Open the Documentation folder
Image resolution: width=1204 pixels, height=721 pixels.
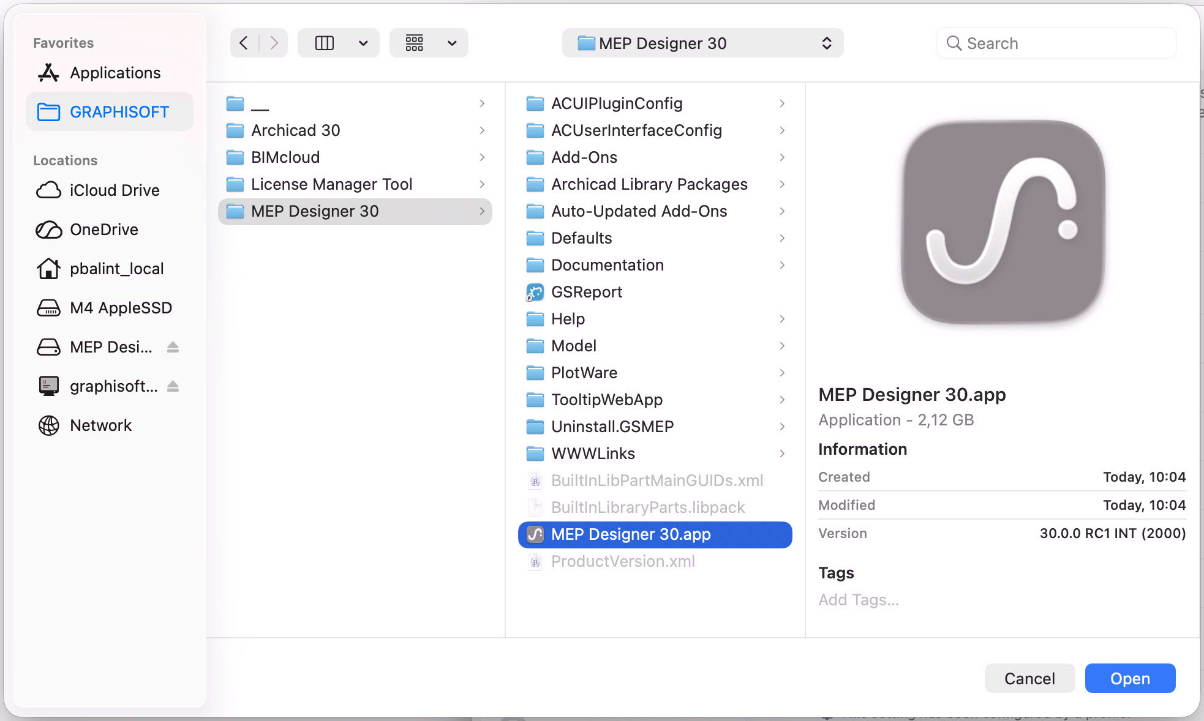(x=655, y=265)
